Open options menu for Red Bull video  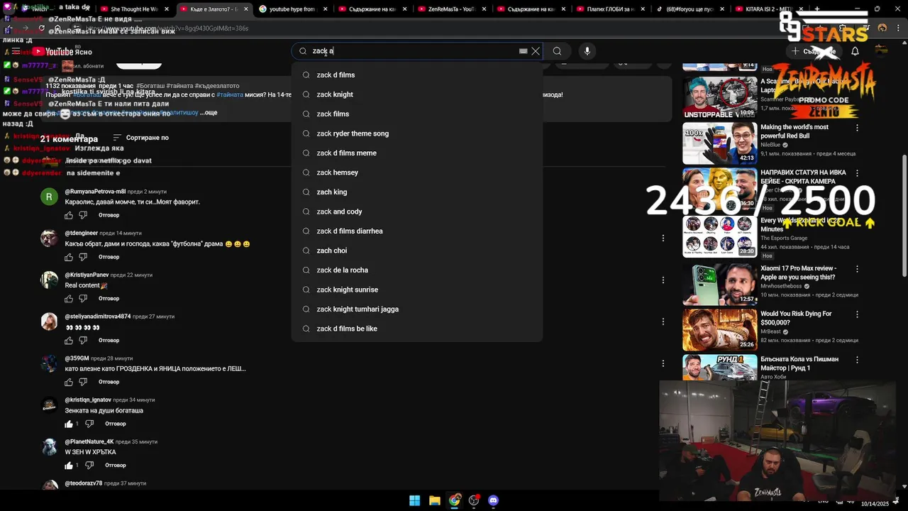pos(857,128)
